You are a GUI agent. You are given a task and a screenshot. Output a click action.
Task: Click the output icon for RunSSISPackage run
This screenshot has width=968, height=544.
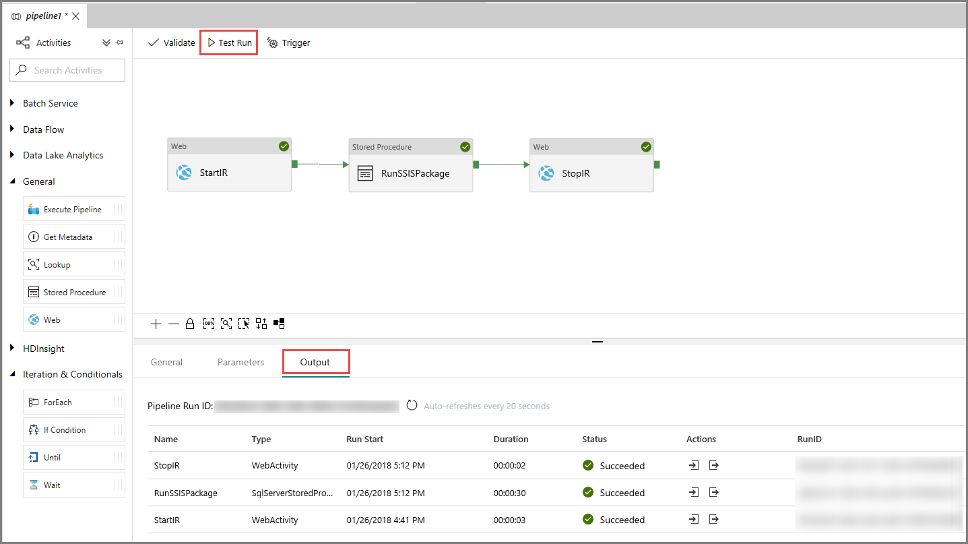714,493
